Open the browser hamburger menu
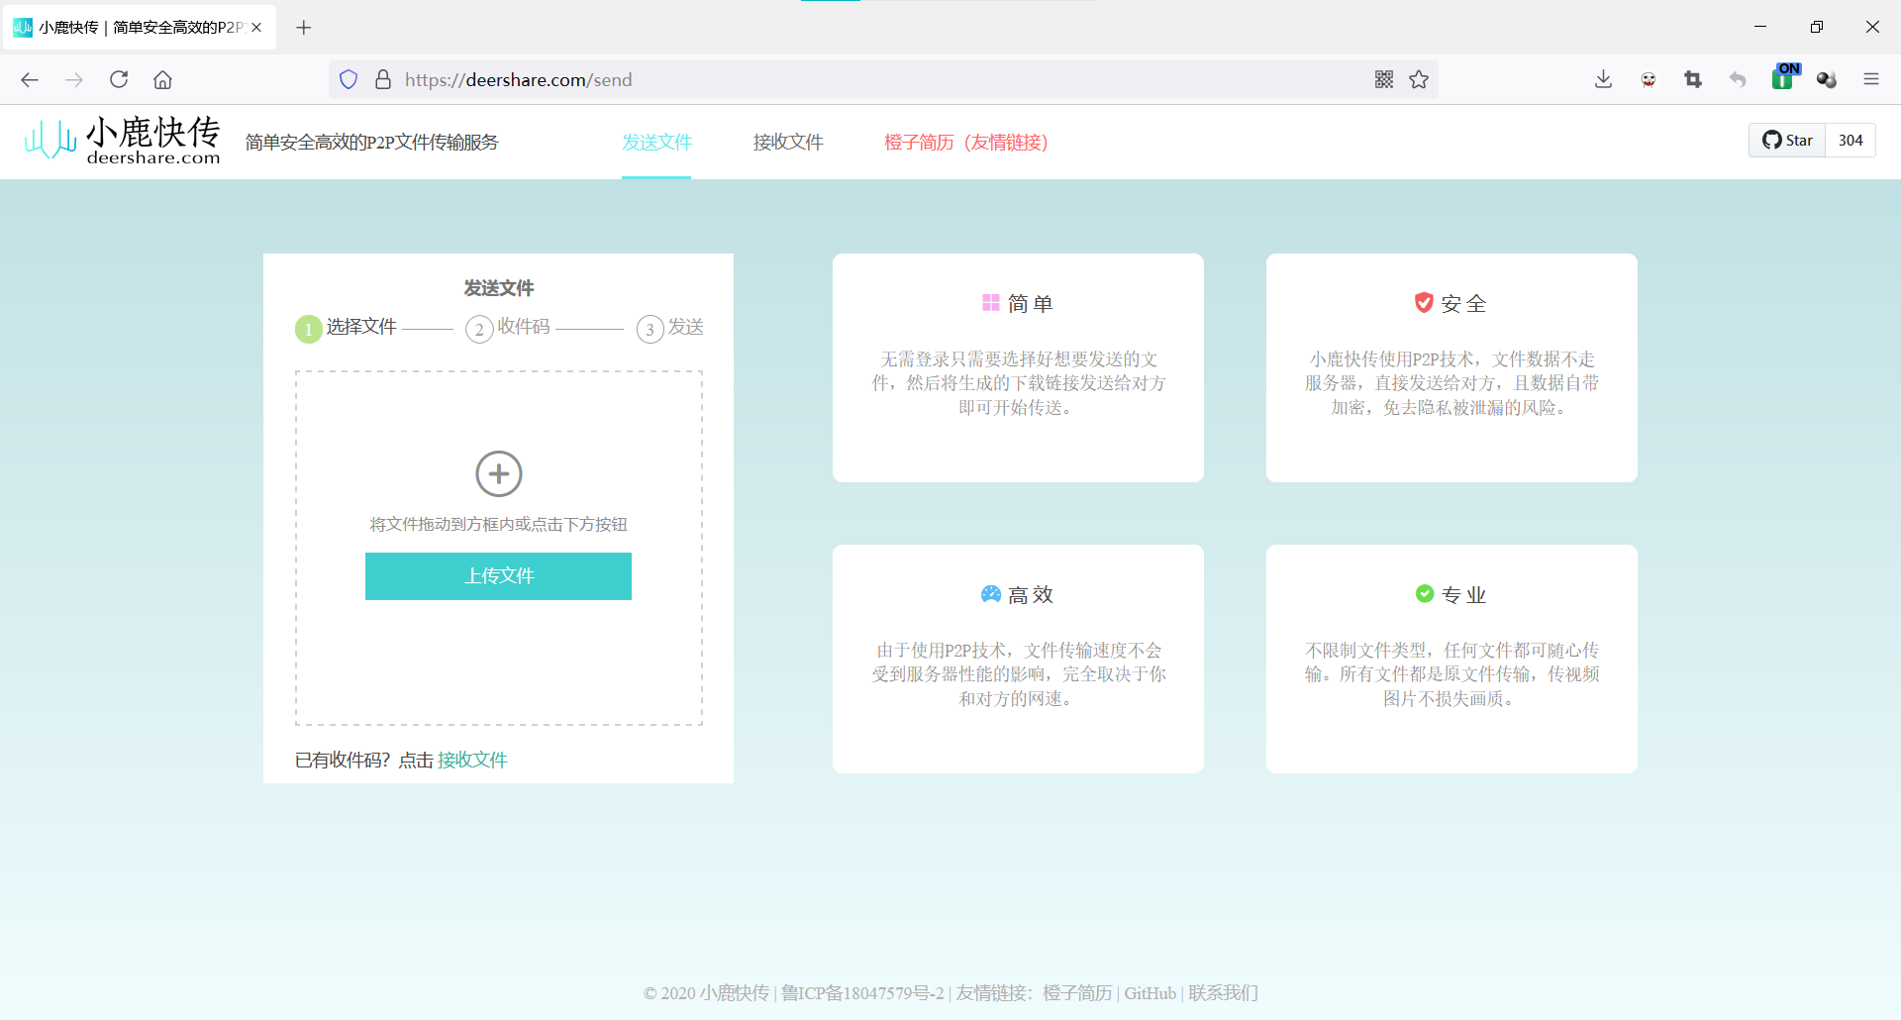The image size is (1901, 1020). click(1871, 79)
